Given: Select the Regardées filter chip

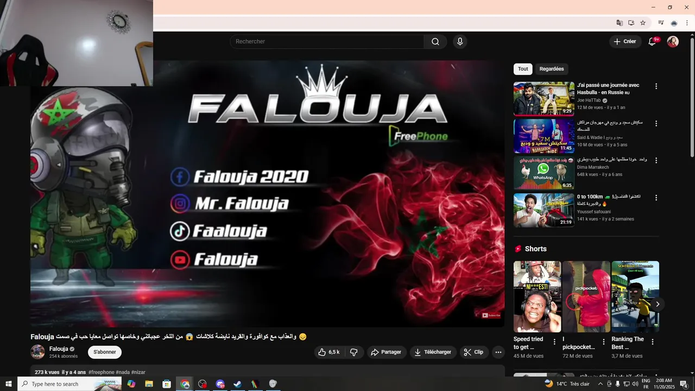Looking at the screenshot, I should pos(552,69).
